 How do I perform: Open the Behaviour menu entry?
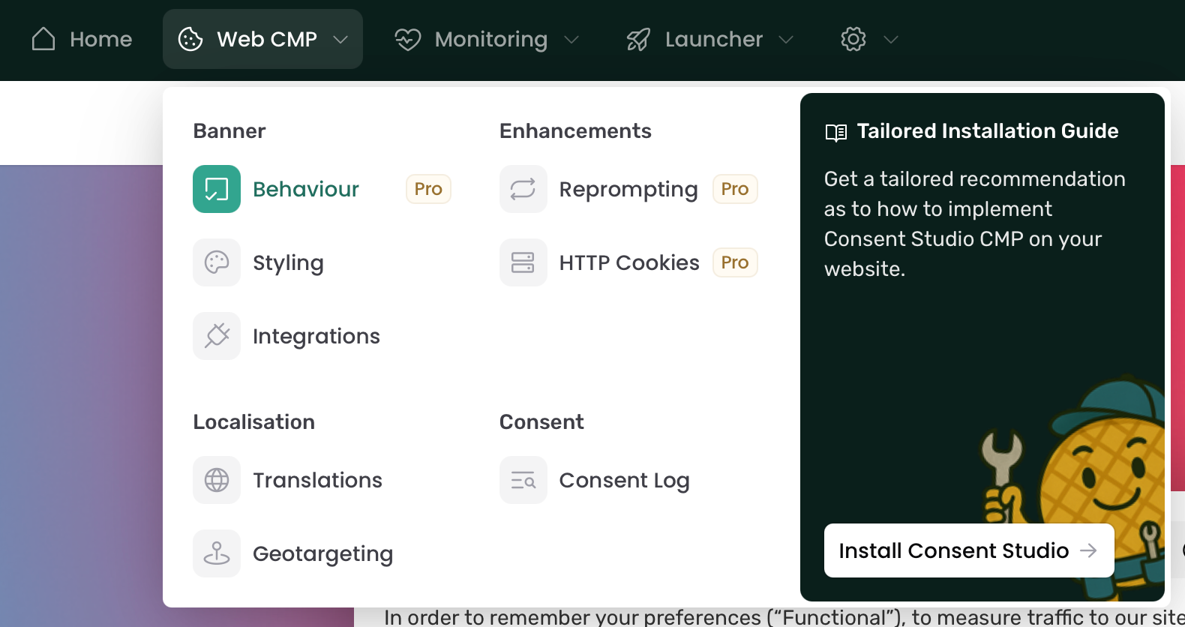[322, 189]
